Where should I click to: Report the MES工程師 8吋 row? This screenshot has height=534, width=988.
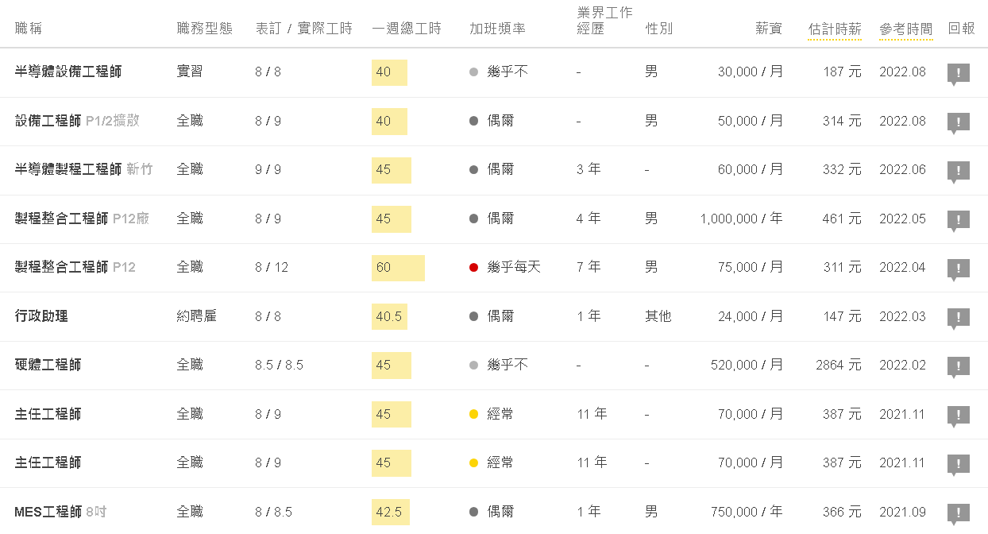coord(959,514)
